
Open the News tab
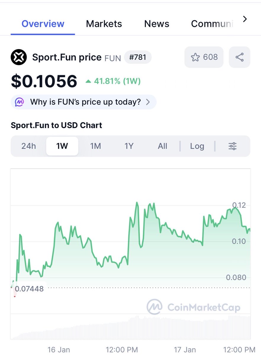tap(157, 24)
